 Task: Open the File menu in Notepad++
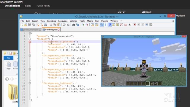pyautogui.click(x=22, y=21)
